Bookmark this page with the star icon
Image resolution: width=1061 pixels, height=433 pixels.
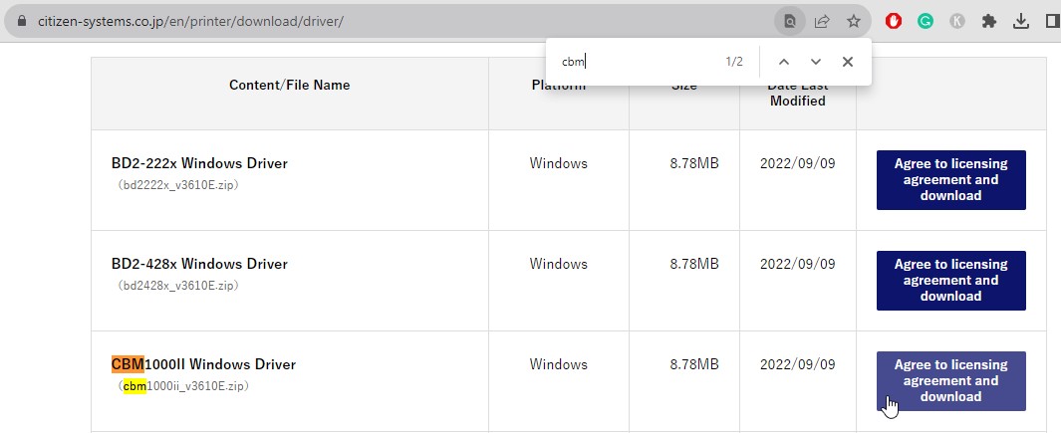pyautogui.click(x=854, y=21)
